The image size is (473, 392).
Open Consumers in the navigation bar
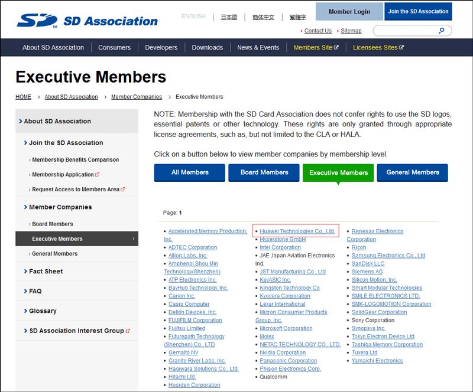click(114, 47)
